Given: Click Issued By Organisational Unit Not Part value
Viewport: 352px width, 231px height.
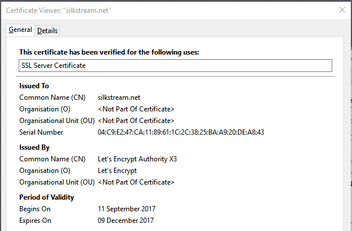Looking at the screenshot, I should [x=136, y=182].
